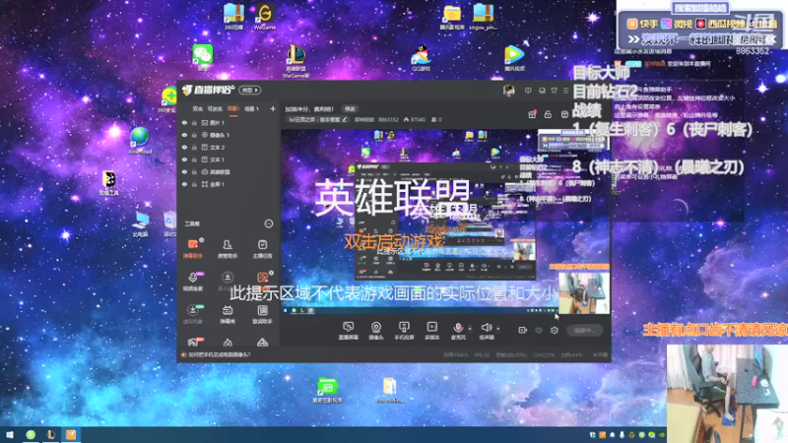
Task: Collapse the toolbox panel with the minus circle
Action: click(x=269, y=223)
